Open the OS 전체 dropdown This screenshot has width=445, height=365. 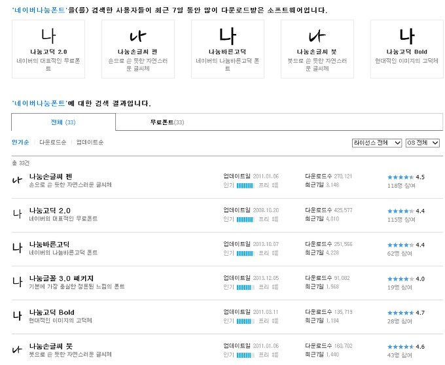coord(423,143)
